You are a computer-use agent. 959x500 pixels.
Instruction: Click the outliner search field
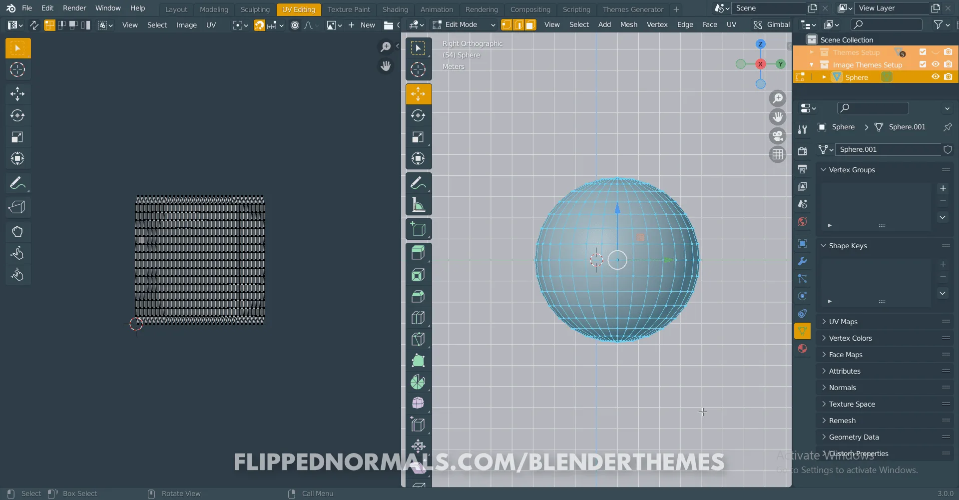click(x=887, y=24)
